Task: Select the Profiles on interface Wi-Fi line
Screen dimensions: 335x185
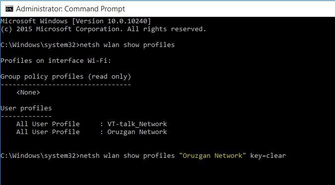Action: coord(56,61)
